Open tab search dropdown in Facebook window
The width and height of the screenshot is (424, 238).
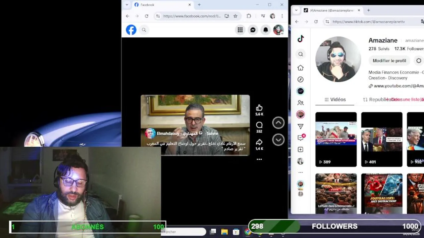point(127,5)
